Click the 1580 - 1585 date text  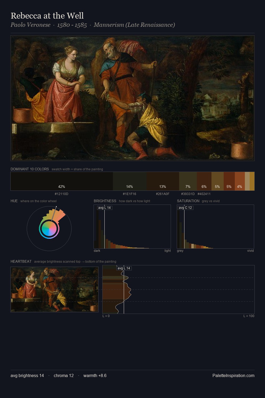[x=72, y=25]
